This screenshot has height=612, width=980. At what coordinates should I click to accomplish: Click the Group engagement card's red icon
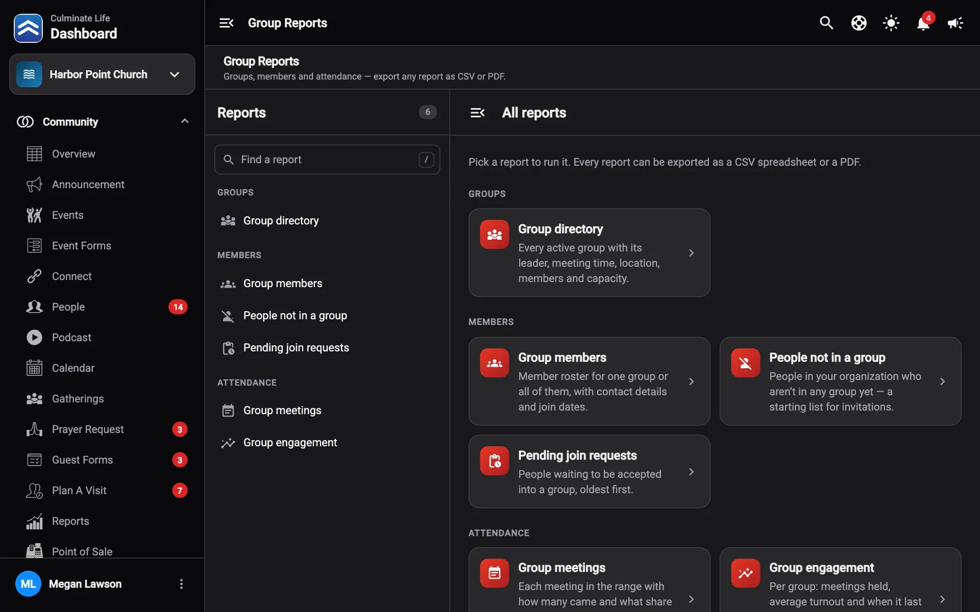click(x=745, y=573)
